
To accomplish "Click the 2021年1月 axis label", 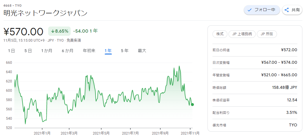I will pyautogui.click(x=42, y=133).
